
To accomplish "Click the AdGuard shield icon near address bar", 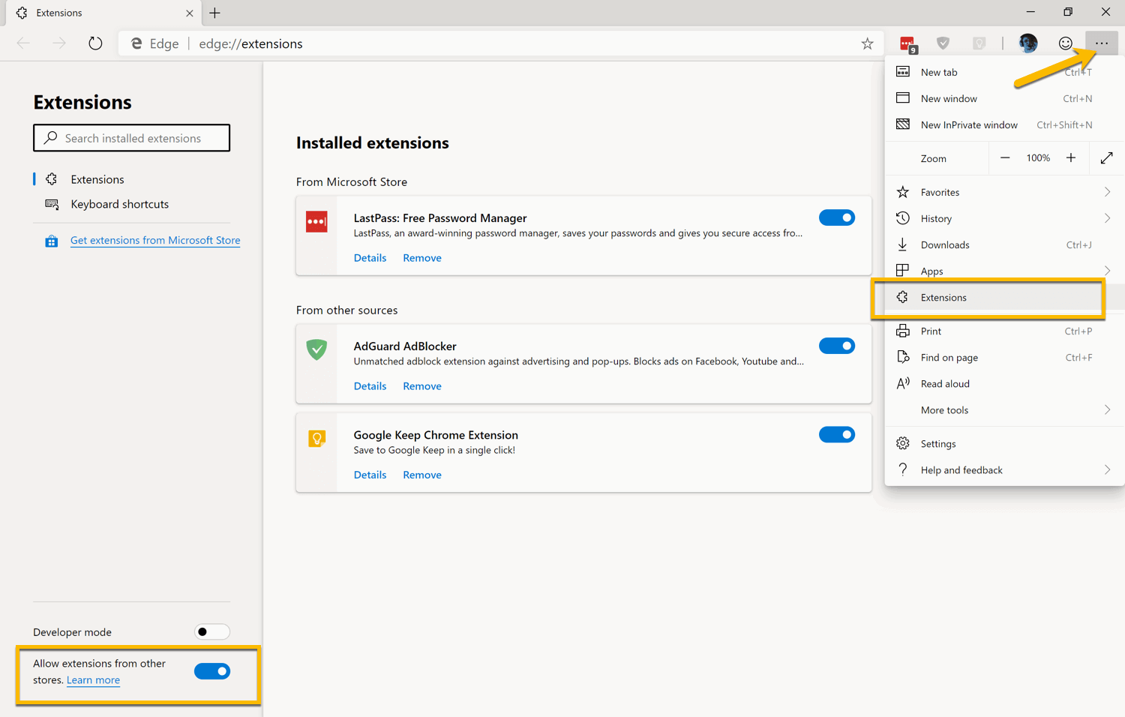I will pos(943,43).
